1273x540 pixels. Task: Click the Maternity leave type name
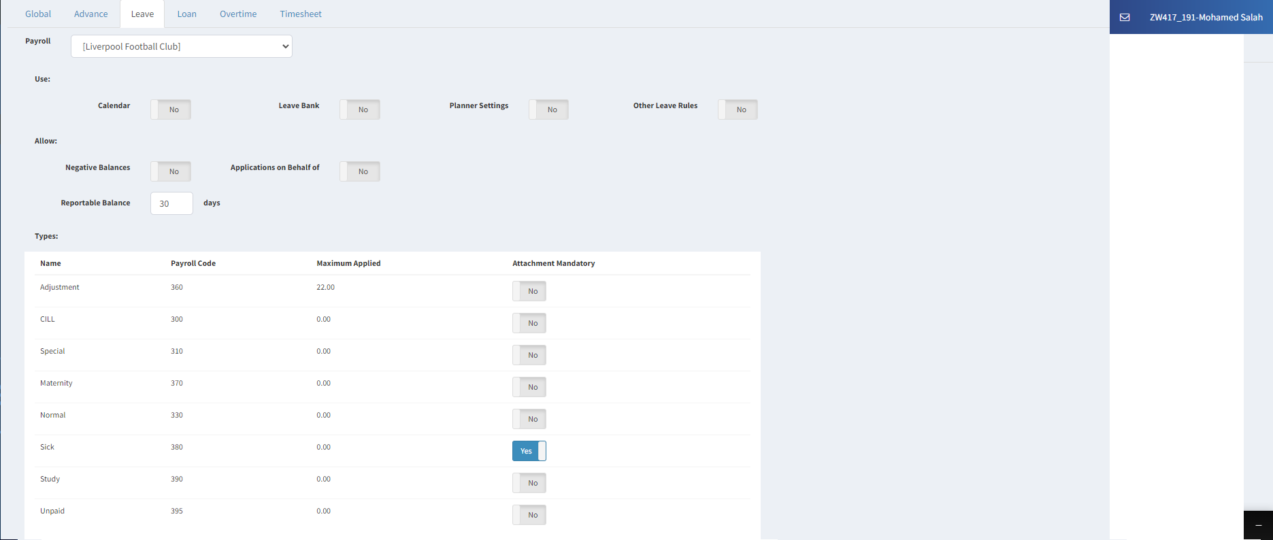tap(56, 383)
